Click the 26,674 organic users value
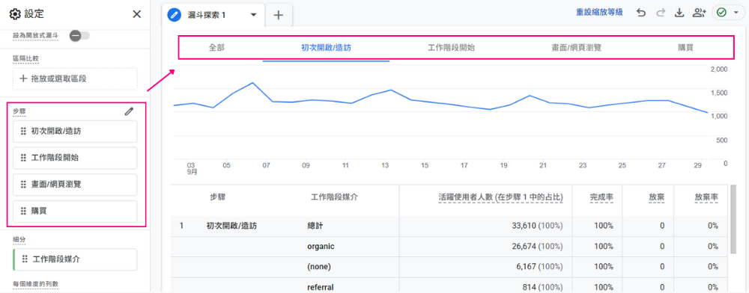749x293 pixels. (524, 247)
